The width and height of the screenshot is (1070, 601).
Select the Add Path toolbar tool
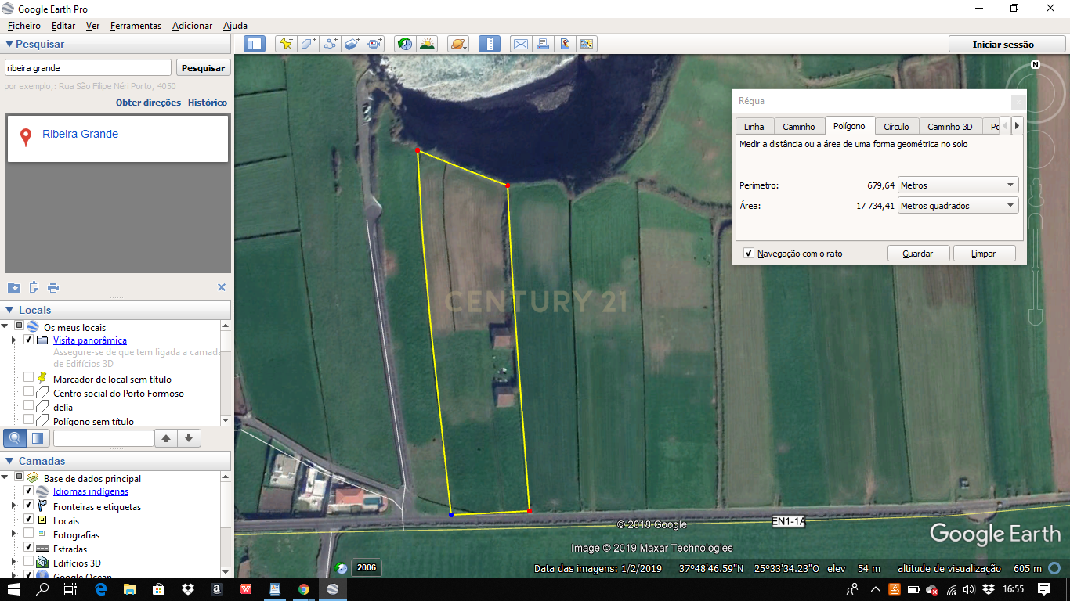(330, 44)
